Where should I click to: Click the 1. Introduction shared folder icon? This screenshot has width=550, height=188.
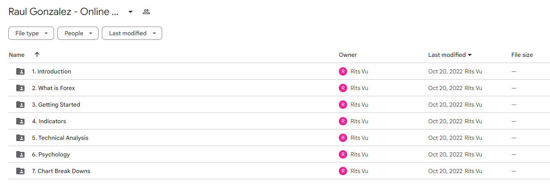[20, 71]
